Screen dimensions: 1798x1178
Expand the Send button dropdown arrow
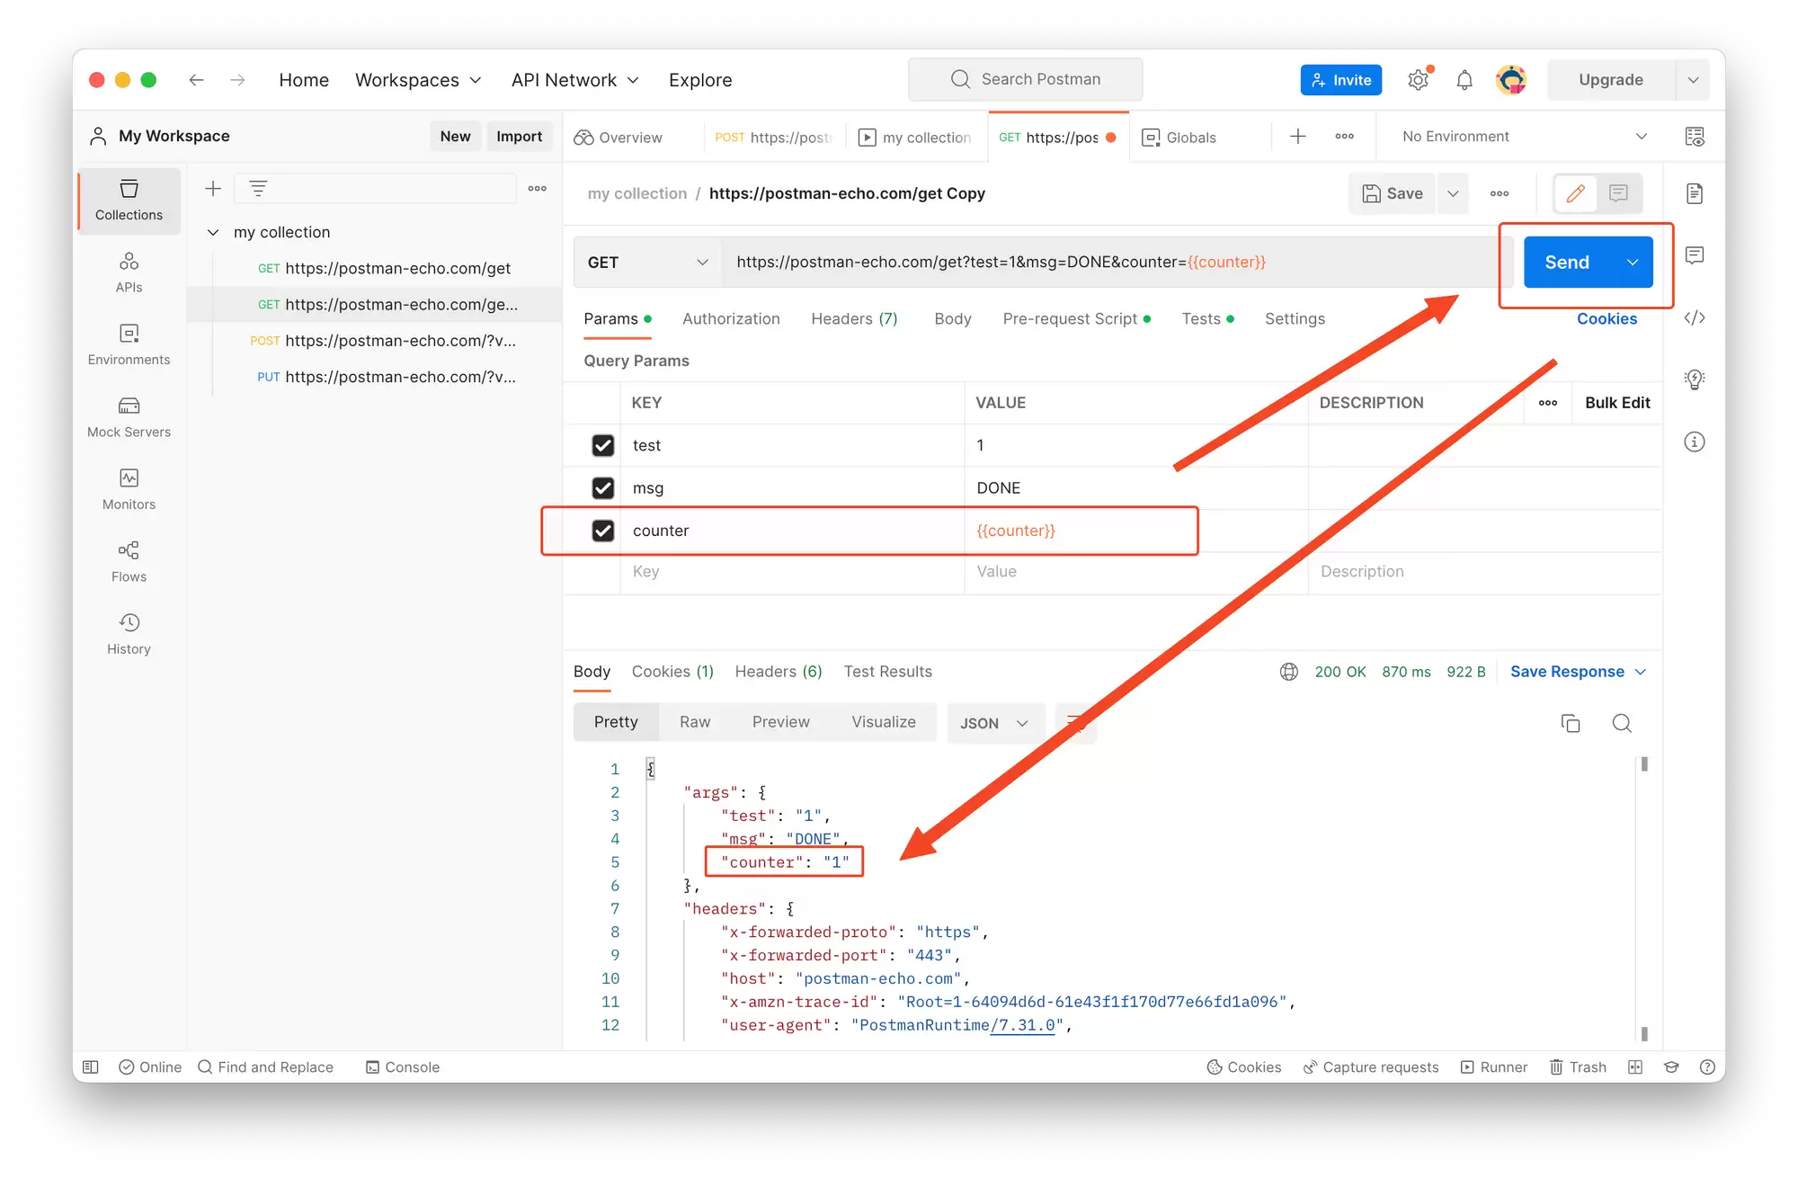[x=1633, y=263]
